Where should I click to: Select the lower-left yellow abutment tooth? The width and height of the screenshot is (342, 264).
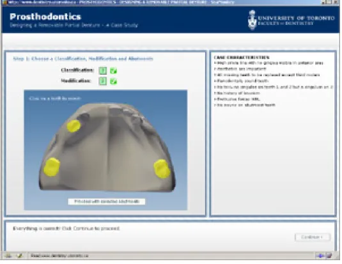[x=52, y=167]
